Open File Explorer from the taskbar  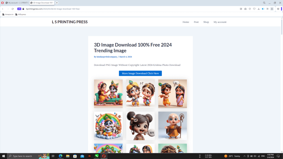coord(68,156)
